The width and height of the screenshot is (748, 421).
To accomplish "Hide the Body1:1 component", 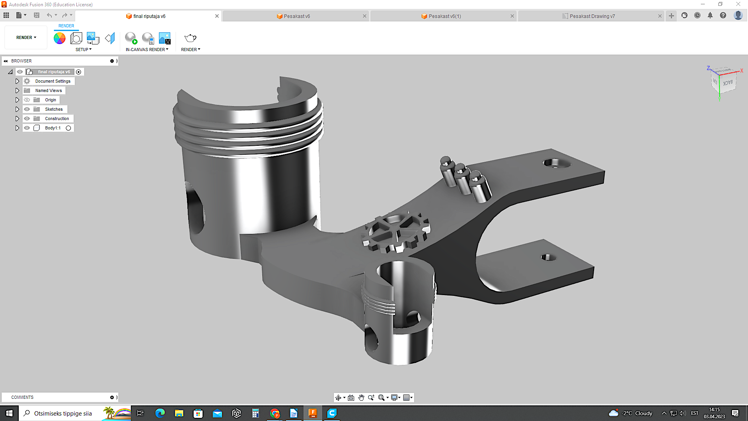I will 27,128.
